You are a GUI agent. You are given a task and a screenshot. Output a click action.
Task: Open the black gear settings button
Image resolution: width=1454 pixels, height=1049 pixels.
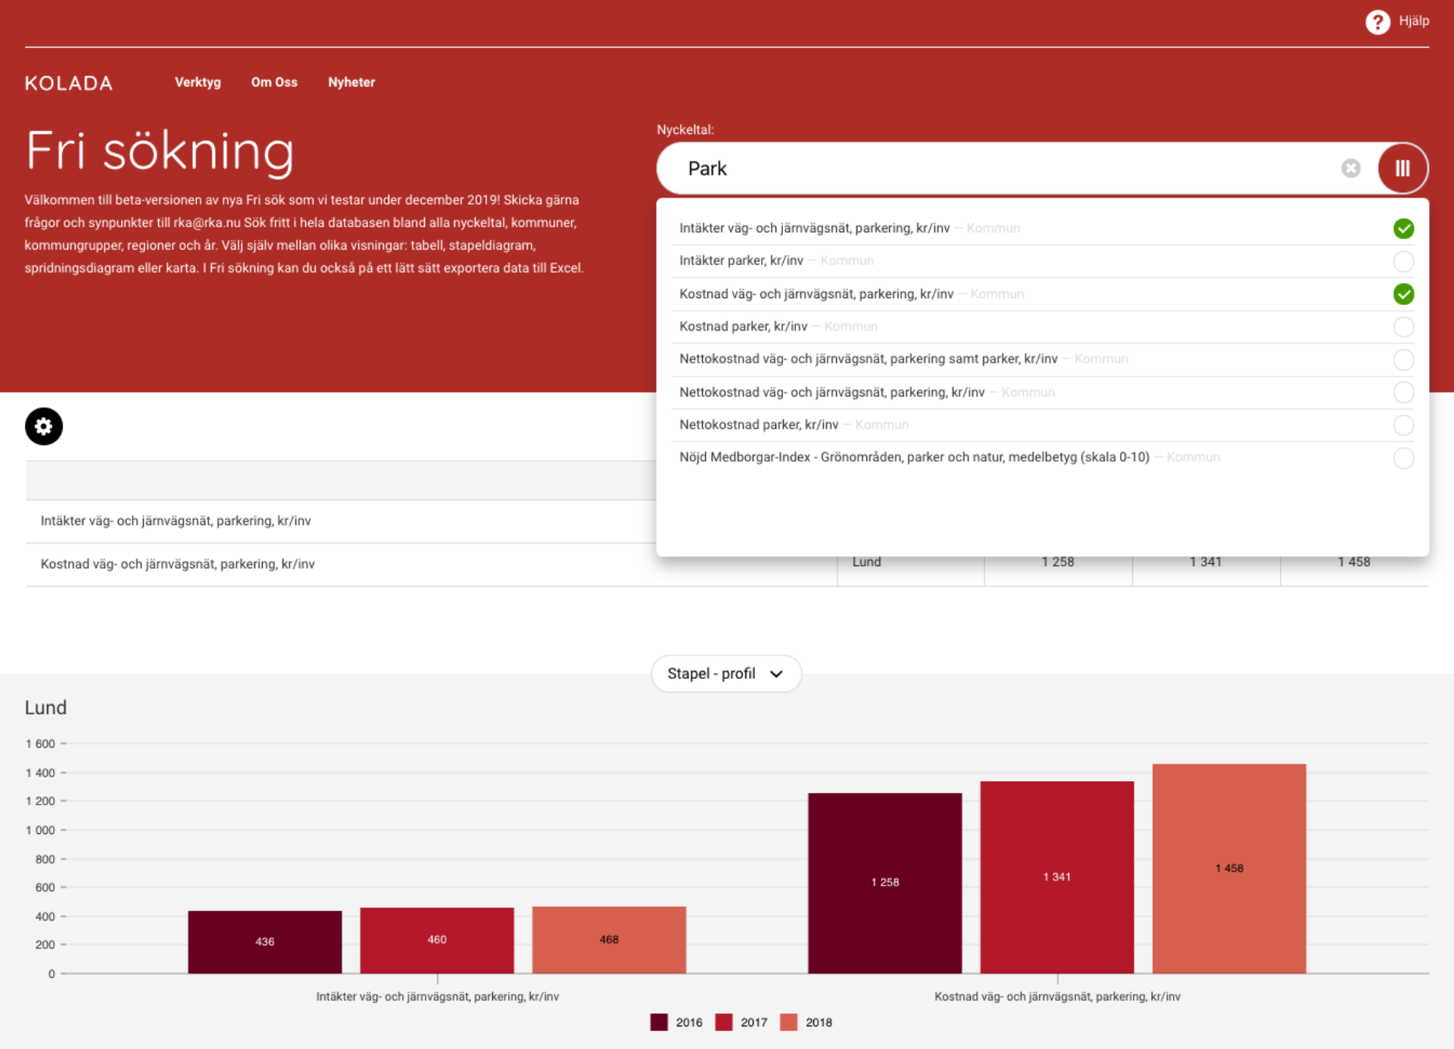(44, 426)
